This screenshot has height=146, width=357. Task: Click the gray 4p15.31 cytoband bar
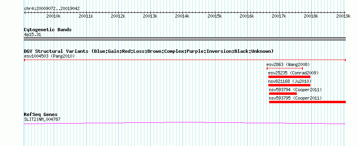(185, 39)
